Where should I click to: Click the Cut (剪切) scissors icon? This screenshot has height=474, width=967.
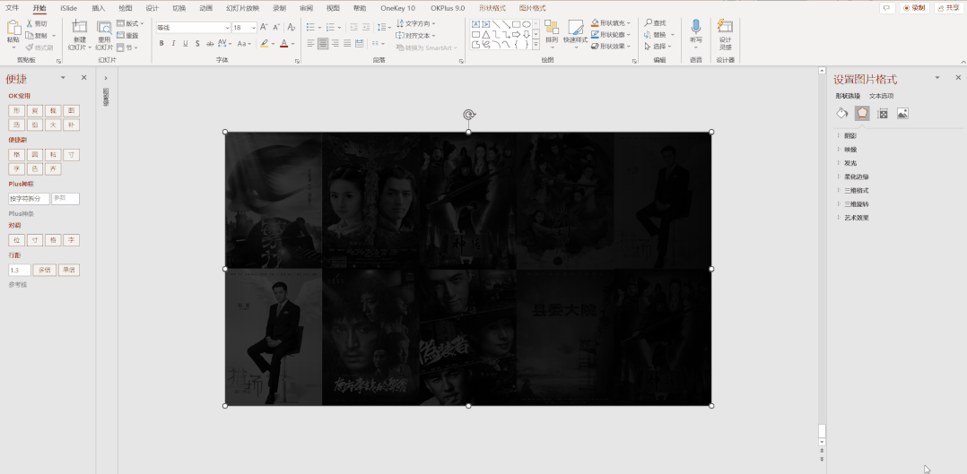coord(30,23)
